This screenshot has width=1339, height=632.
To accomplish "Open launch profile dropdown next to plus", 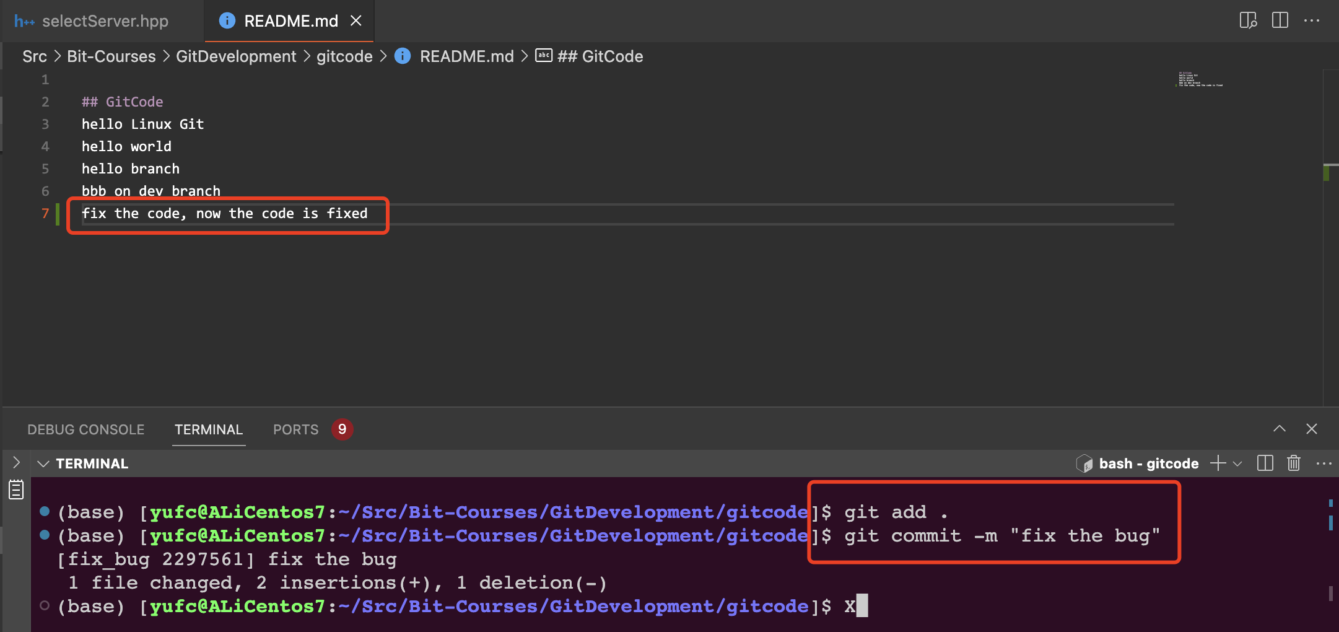I will point(1238,463).
